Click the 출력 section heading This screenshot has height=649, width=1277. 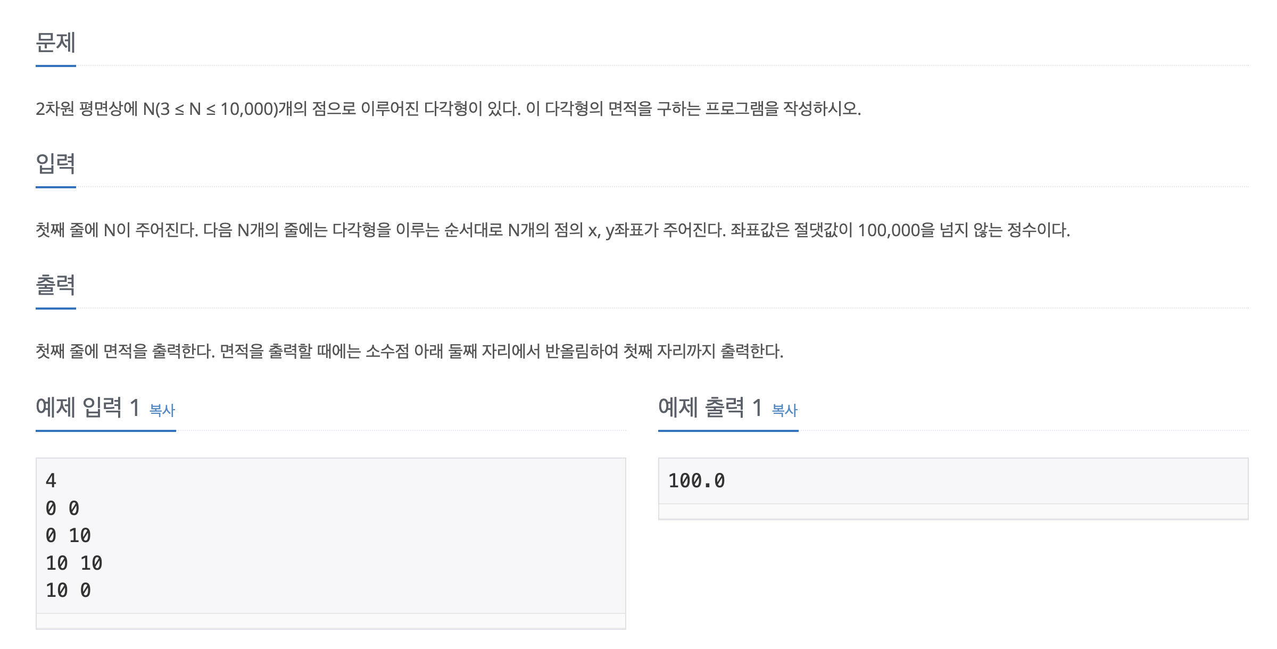click(x=56, y=285)
